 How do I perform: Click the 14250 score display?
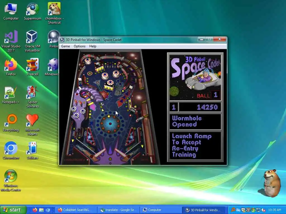pyautogui.click(x=200, y=107)
